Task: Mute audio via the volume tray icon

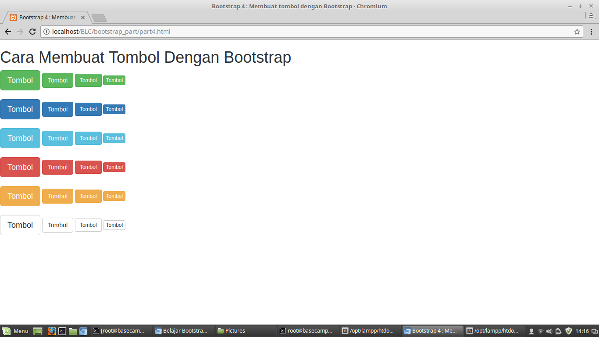Action: [549, 331]
